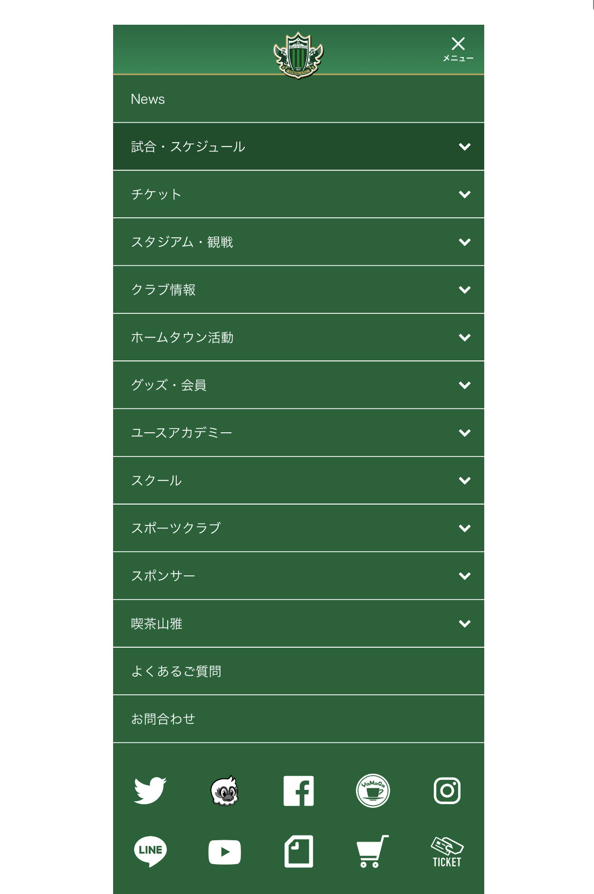The height and width of the screenshot is (894, 594).
Task: Open the お問合わせ contact link
Action: pyautogui.click(x=163, y=719)
